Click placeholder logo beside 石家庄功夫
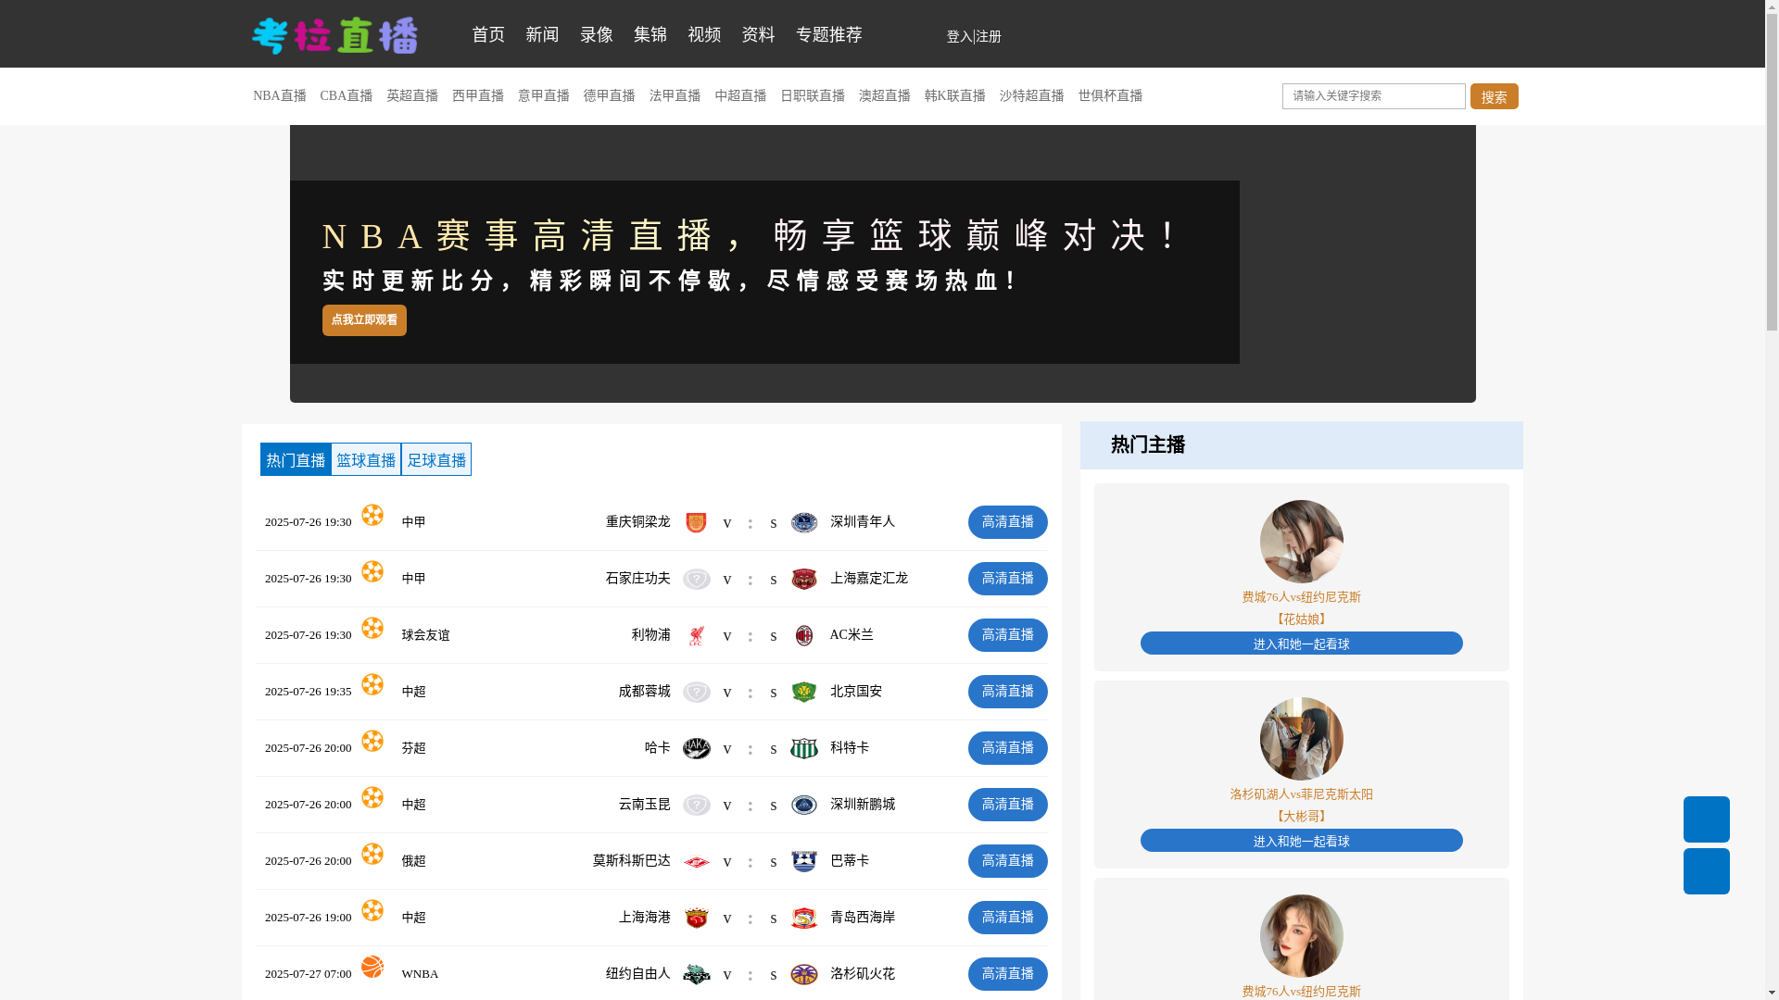This screenshot has height=1000, width=1779. pyautogui.click(x=696, y=579)
